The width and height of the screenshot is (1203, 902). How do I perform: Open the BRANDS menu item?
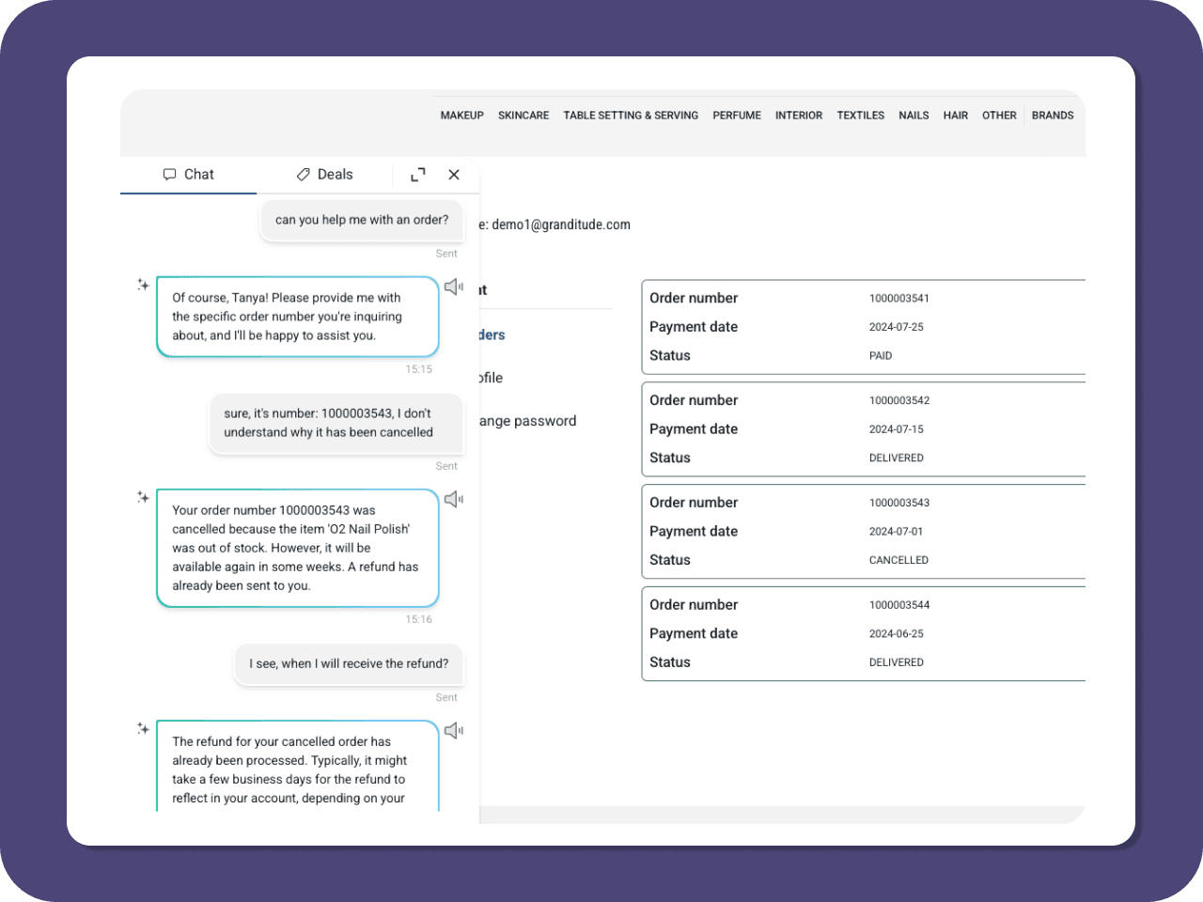pyautogui.click(x=1053, y=116)
